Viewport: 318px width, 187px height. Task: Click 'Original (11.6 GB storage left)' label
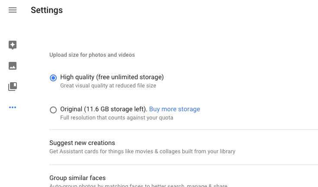click(104, 109)
